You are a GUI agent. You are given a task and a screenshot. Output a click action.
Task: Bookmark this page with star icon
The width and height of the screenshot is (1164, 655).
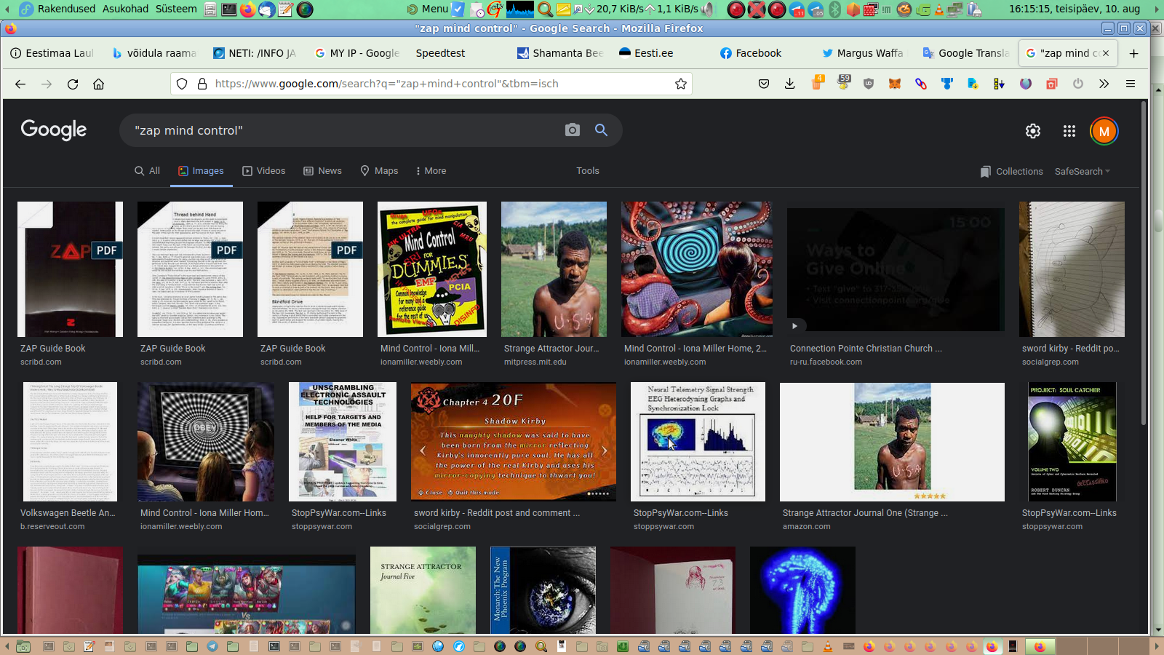(680, 84)
